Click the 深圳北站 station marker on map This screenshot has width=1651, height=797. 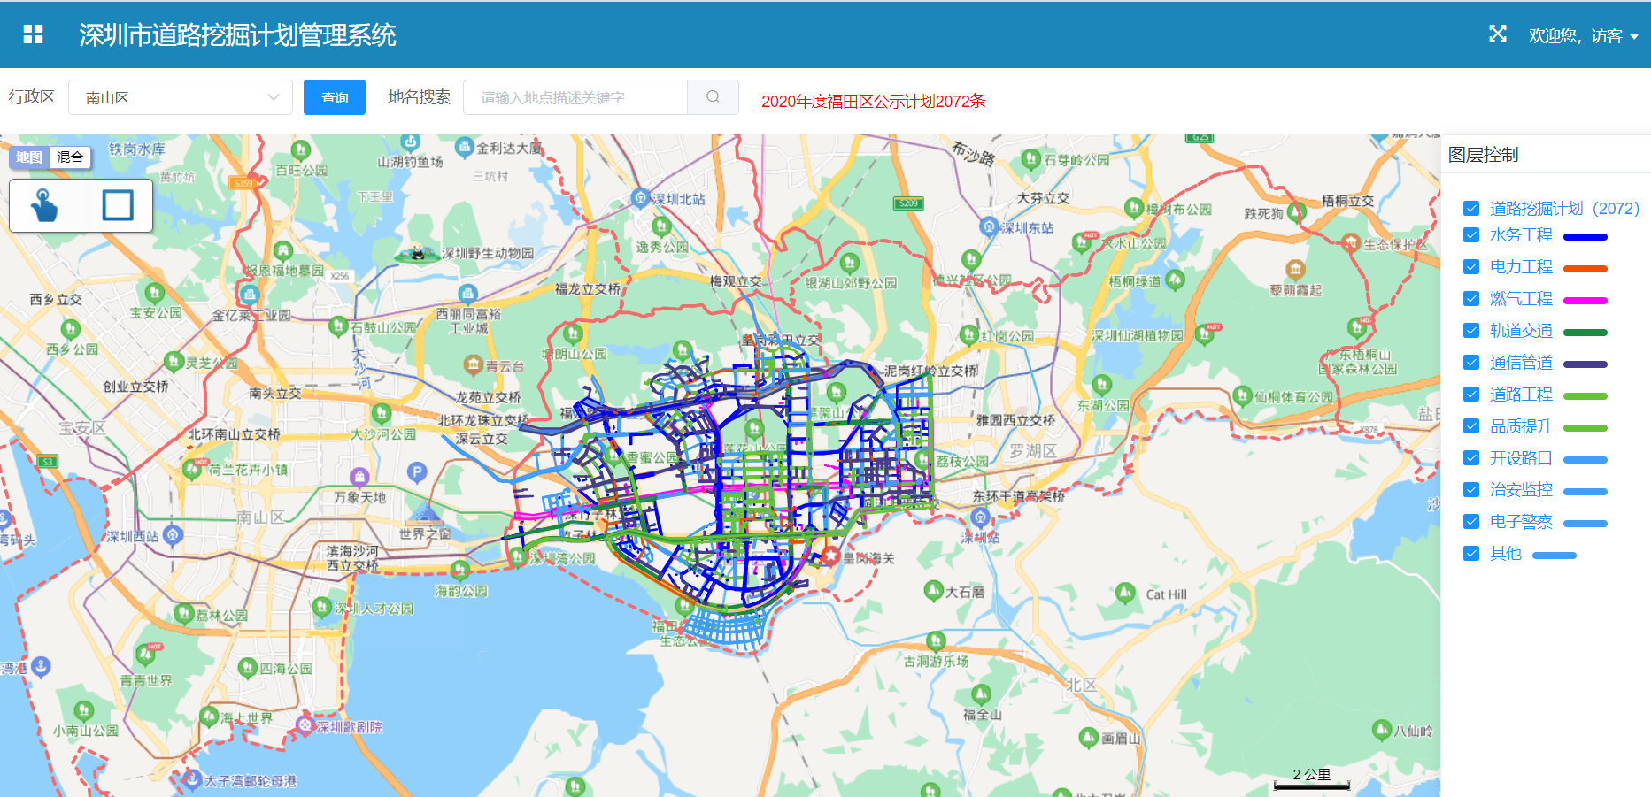pyautogui.click(x=640, y=197)
